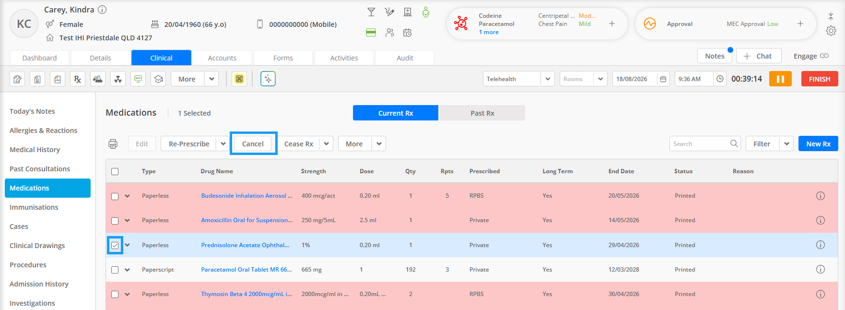Open the settings gear icon
This screenshot has height=310, width=845.
(831, 31)
